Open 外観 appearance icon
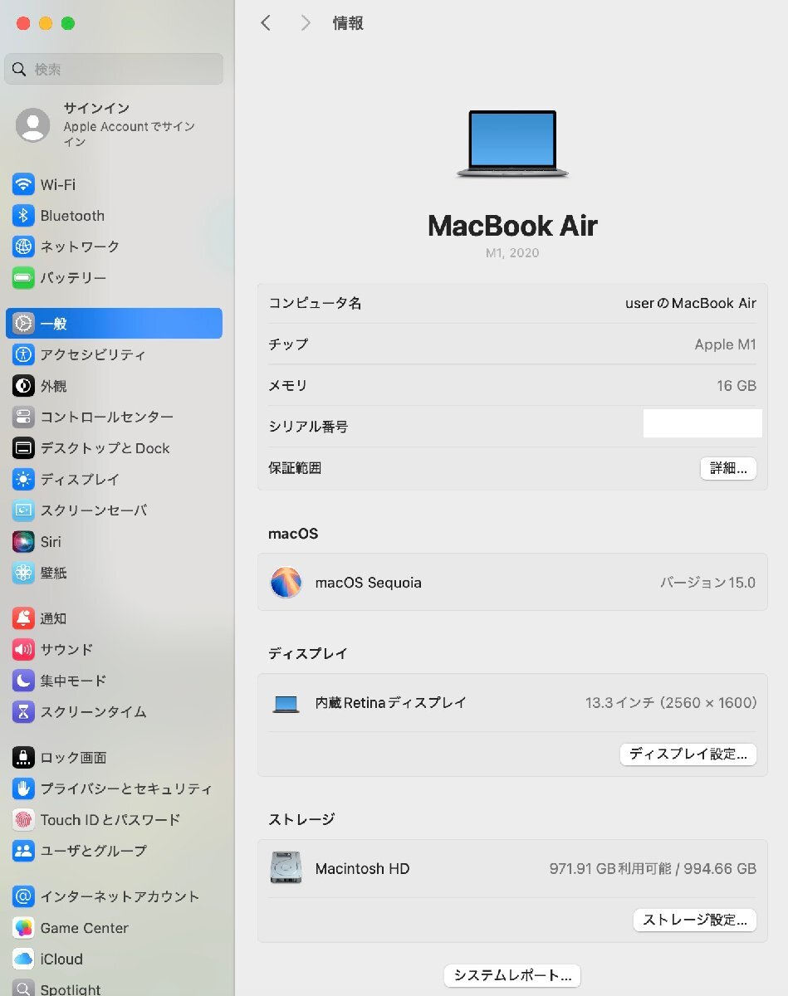788x996 pixels. 23,386
